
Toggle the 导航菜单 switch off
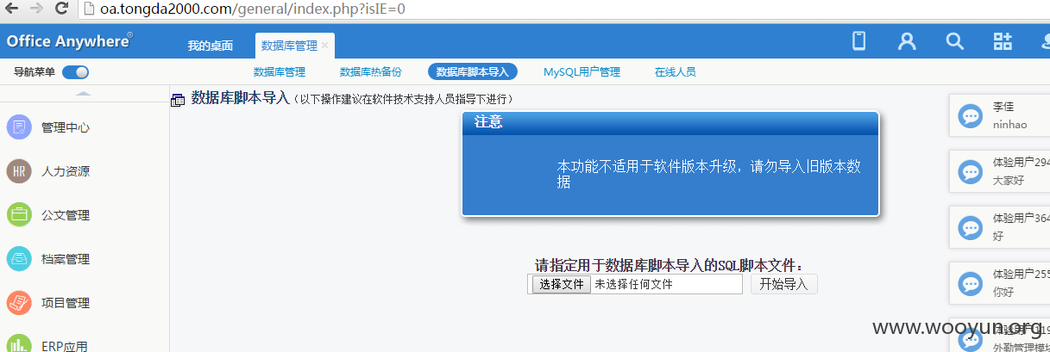(75, 72)
